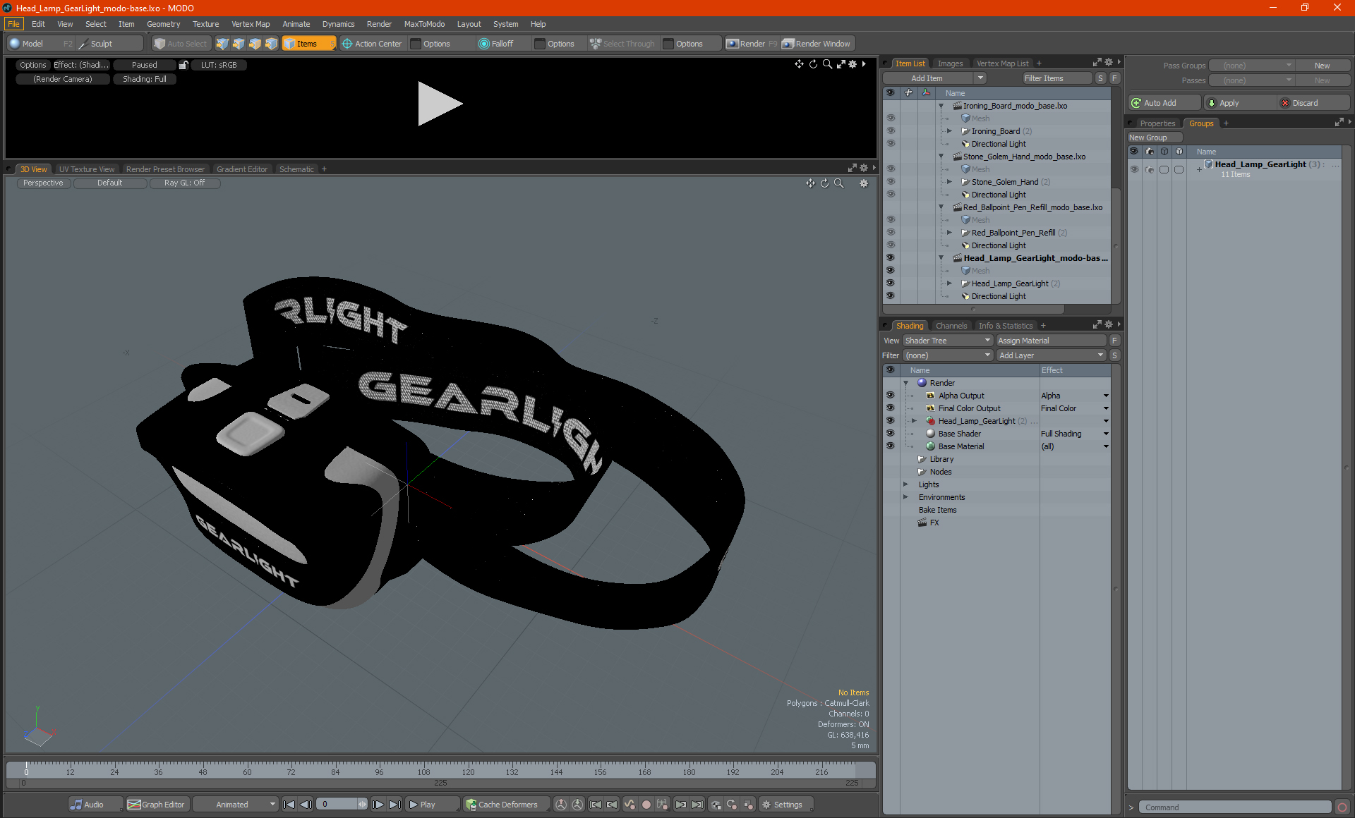Click the preview panel zoom magnifier icon
1355x818 pixels.
tap(827, 64)
